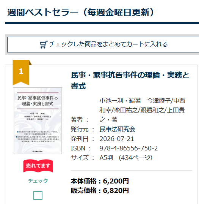Select the 販売価格:6,820円 price line
The width and height of the screenshot is (199, 204).
[100, 190]
